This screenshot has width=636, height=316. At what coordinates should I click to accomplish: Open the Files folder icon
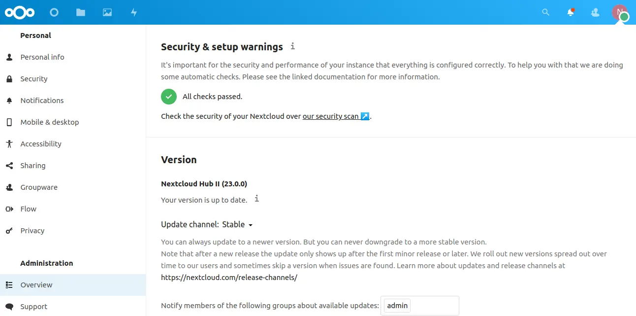tap(81, 12)
